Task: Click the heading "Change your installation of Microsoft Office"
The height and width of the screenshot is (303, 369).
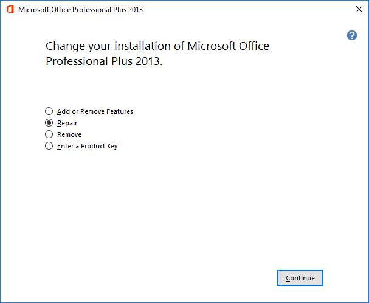Action: [157, 46]
